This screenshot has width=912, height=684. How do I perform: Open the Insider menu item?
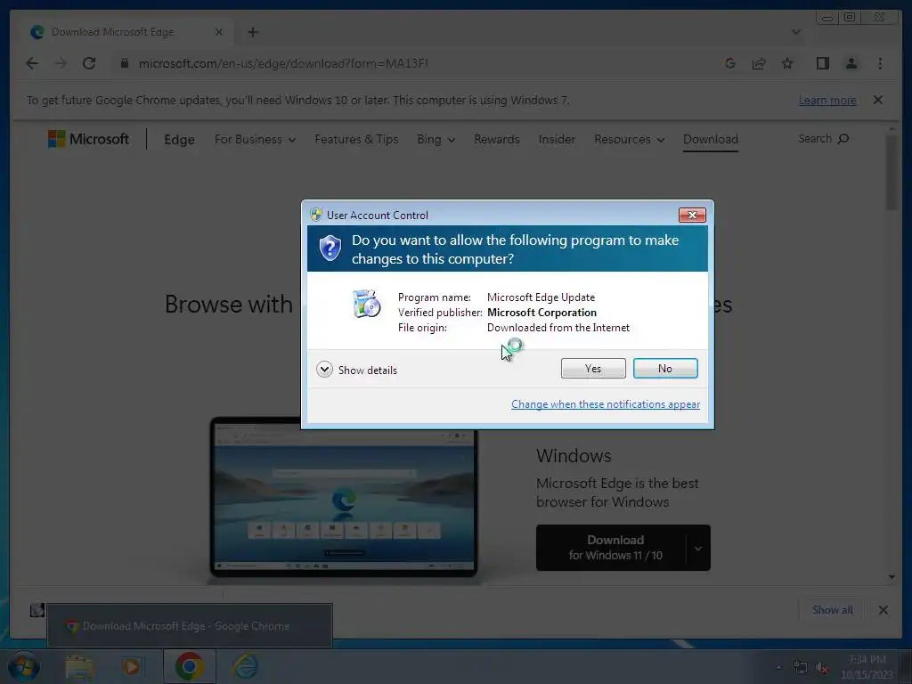click(x=557, y=140)
